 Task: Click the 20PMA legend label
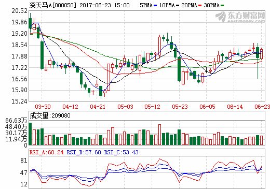(x=190, y=6)
